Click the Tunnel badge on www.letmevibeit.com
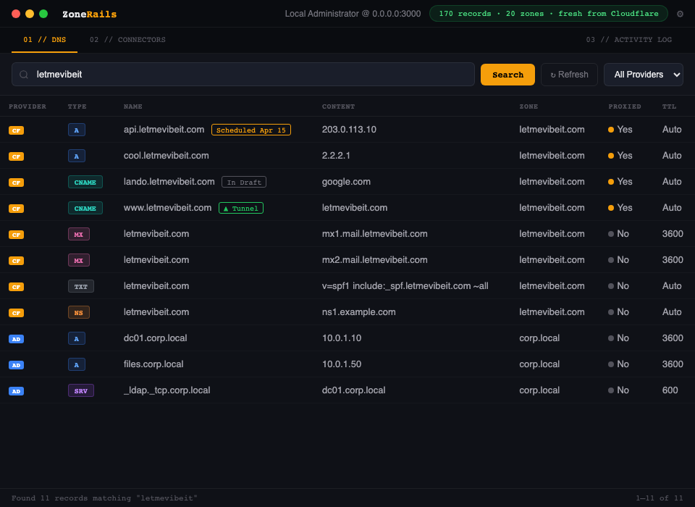 (240, 208)
